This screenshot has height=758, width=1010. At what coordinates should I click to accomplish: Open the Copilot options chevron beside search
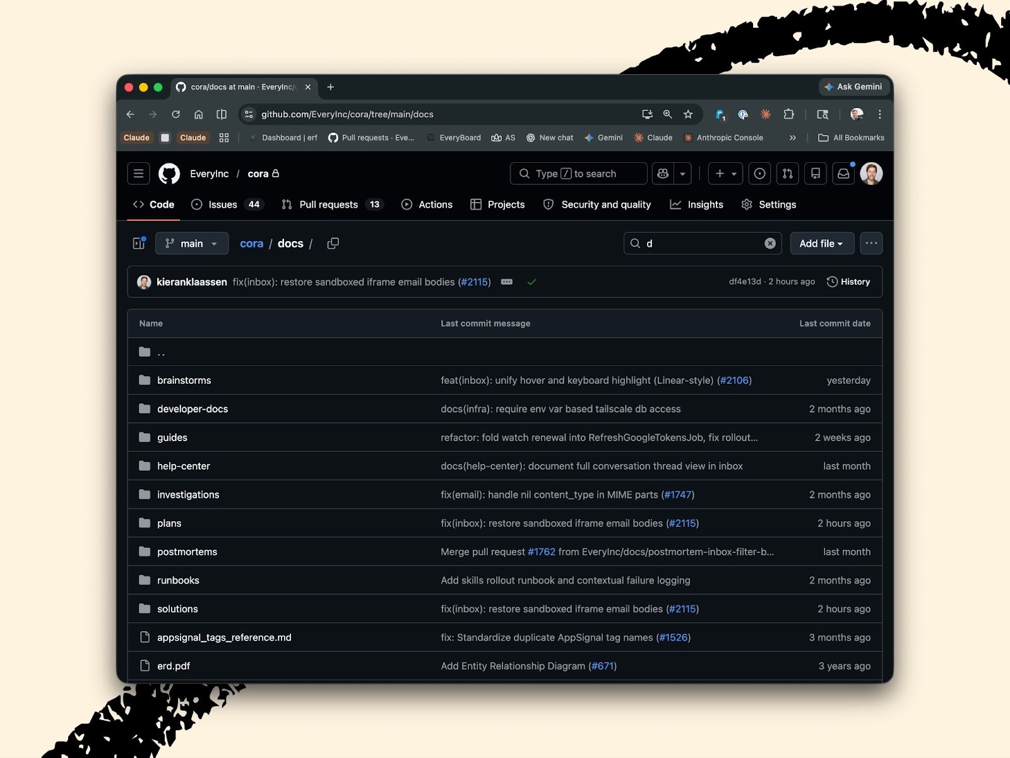(x=682, y=174)
